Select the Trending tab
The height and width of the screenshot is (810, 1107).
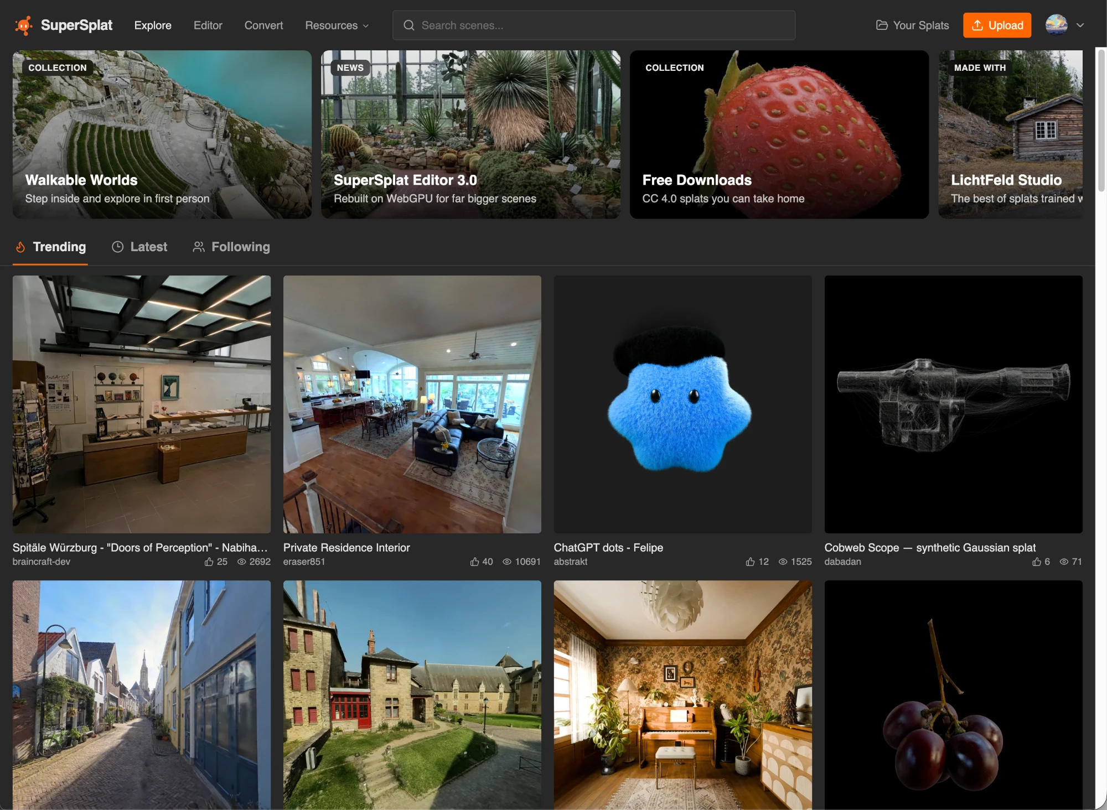pos(50,247)
